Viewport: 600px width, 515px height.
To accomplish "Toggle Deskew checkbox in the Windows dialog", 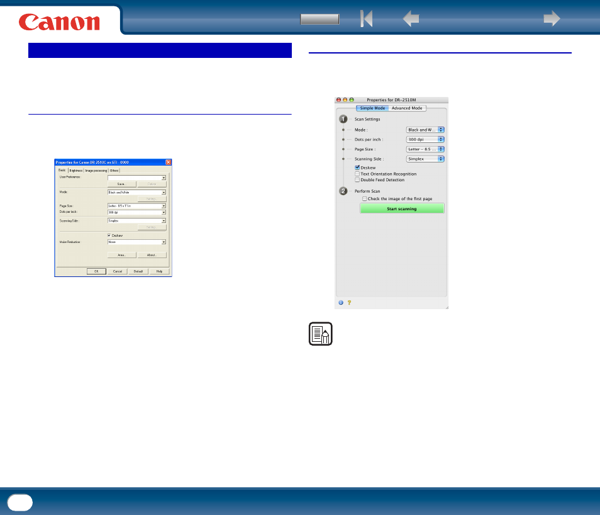I will pos(109,235).
